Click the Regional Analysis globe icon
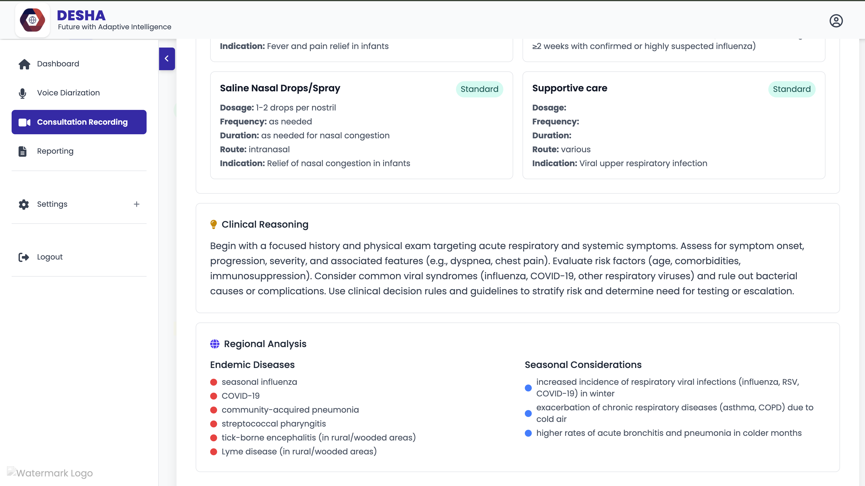 point(215,344)
